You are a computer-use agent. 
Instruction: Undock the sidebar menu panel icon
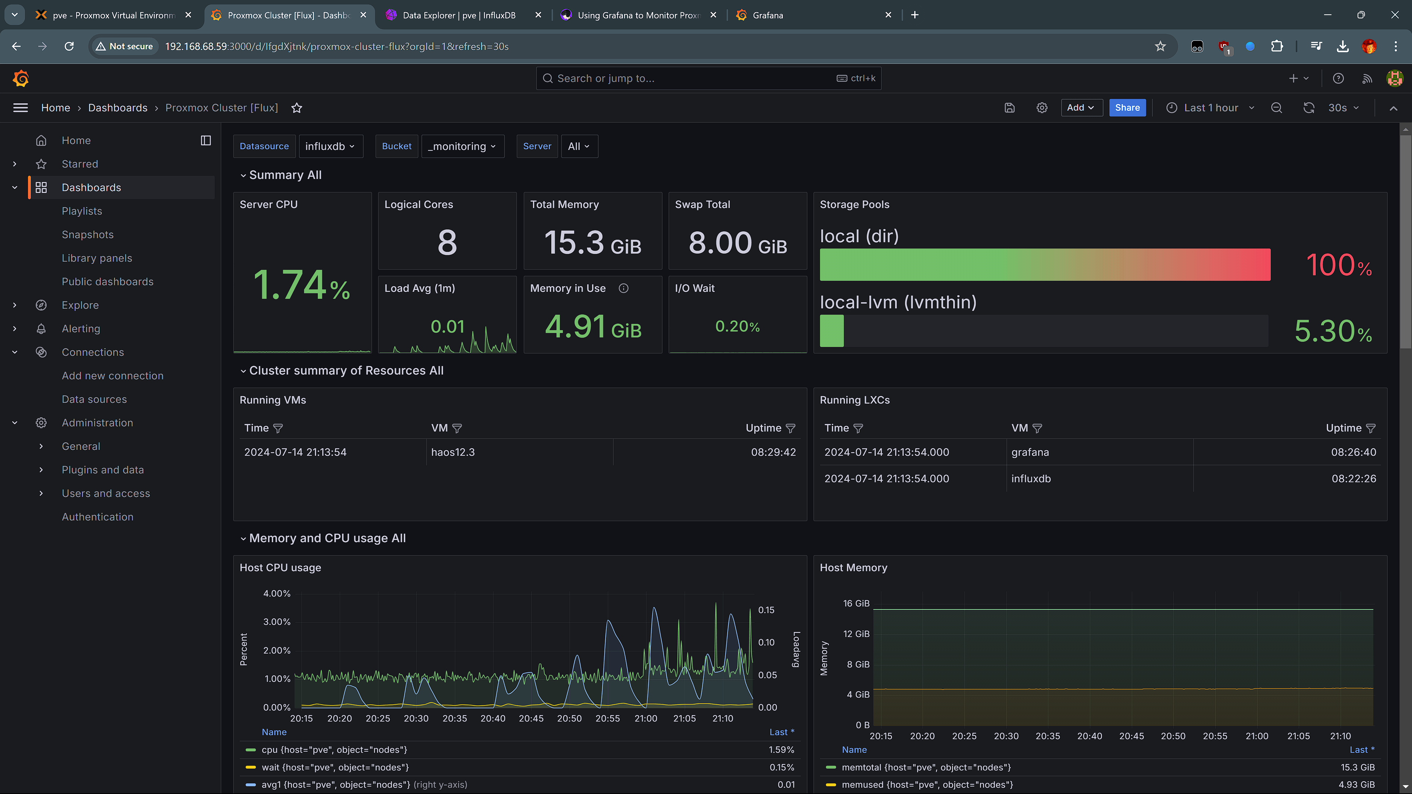[x=206, y=140]
